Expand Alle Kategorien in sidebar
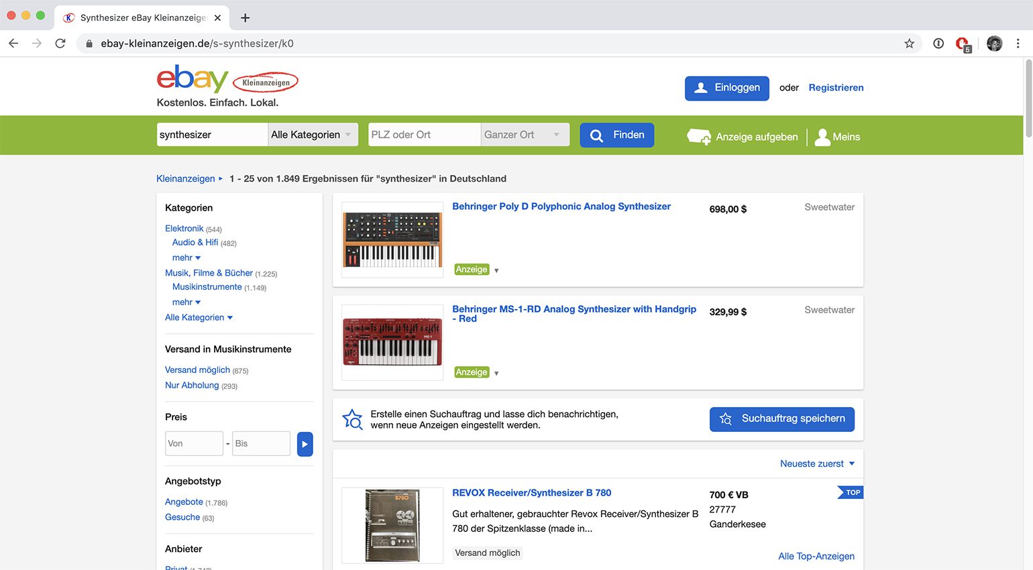Image resolution: width=1033 pixels, height=570 pixels. pos(199,317)
